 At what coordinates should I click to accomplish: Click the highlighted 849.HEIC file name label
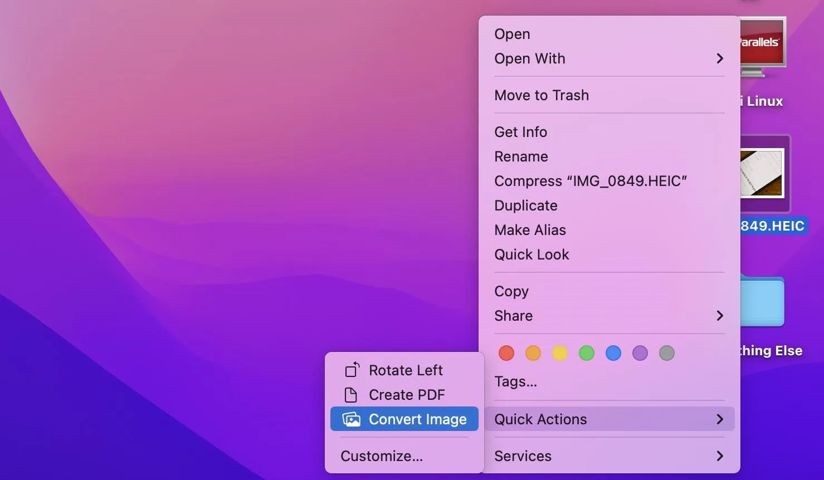point(773,226)
